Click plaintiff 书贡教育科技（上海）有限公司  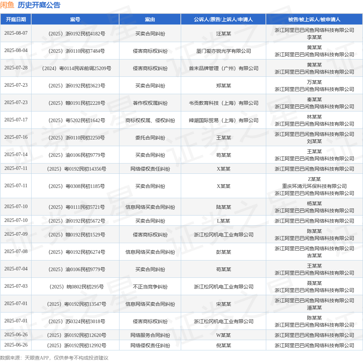[x=223, y=103]
